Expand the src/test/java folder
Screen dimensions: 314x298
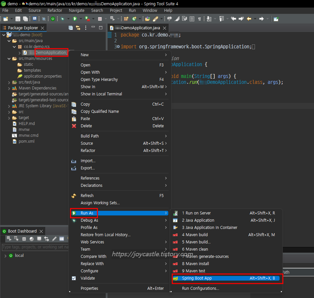tap(9, 82)
